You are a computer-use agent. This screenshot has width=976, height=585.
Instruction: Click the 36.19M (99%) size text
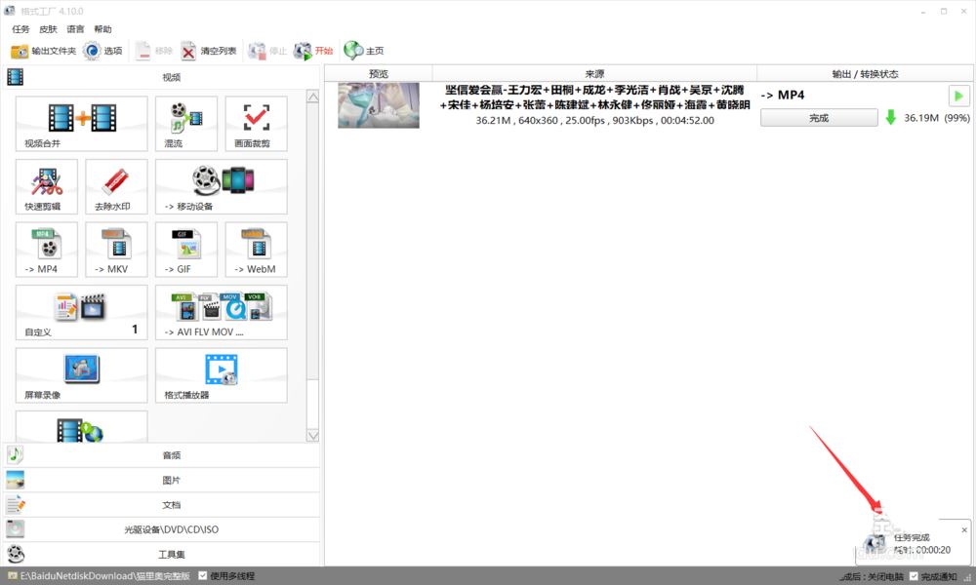point(937,118)
